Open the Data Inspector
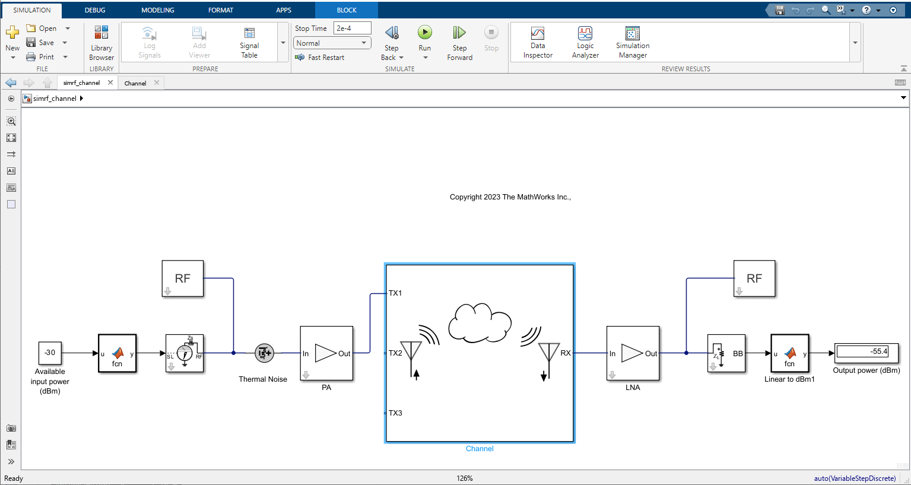 (538, 42)
